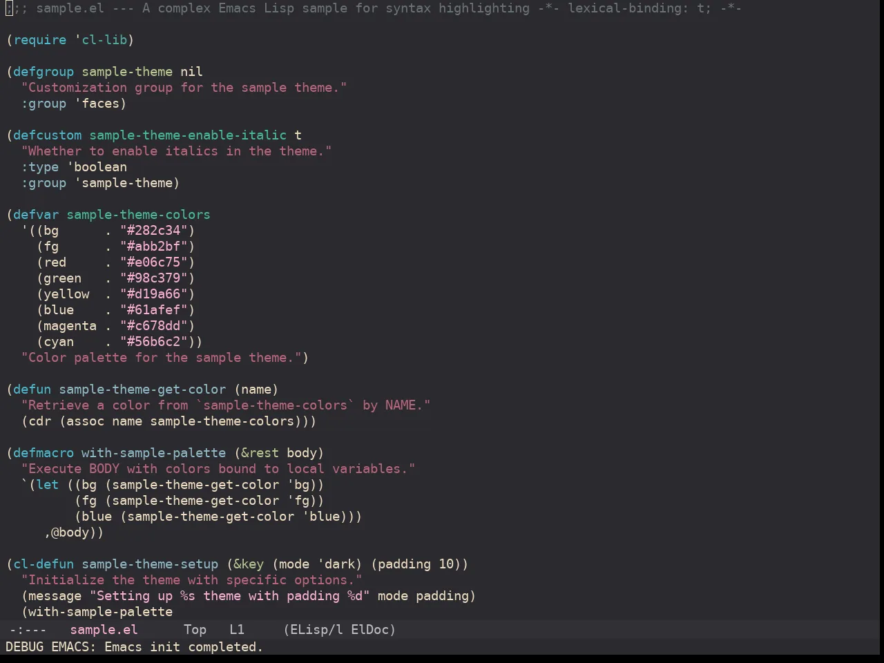Click the "Setting up %s theme with padding %d" string
Image resolution: width=884 pixels, height=663 pixels.
pos(230,596)
